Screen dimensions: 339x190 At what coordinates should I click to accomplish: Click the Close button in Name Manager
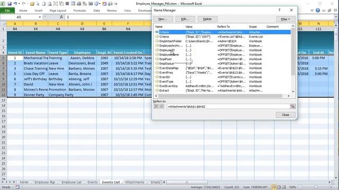286,115
